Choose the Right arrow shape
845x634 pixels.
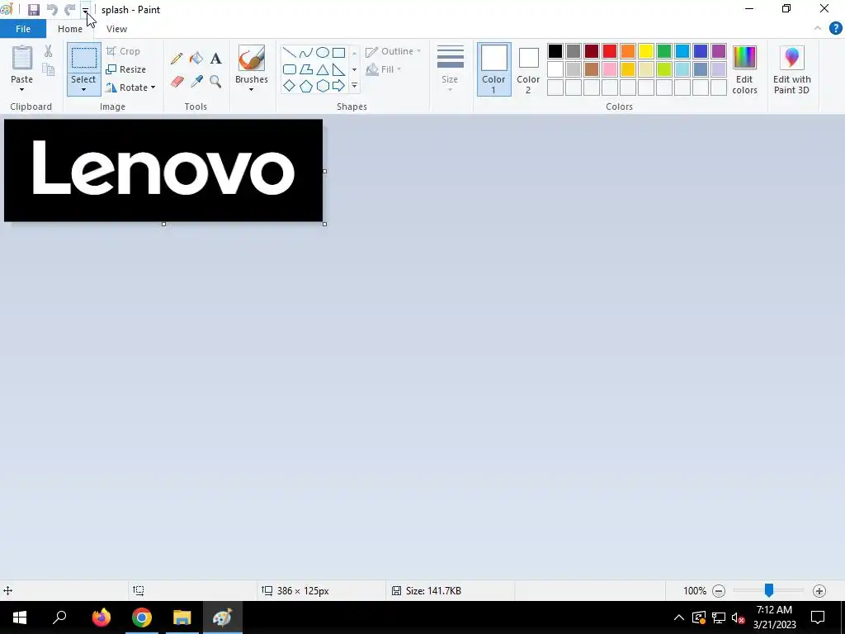point(339,86)
